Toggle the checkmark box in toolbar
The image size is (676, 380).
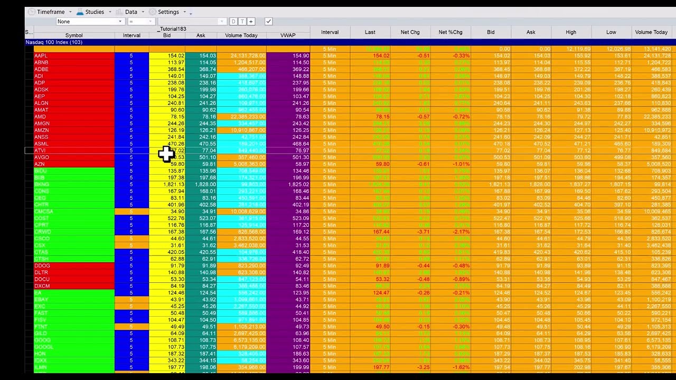[x=268, y=22]
